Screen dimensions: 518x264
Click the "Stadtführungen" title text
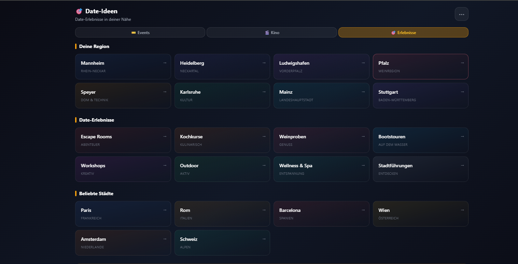pos(395,166)
